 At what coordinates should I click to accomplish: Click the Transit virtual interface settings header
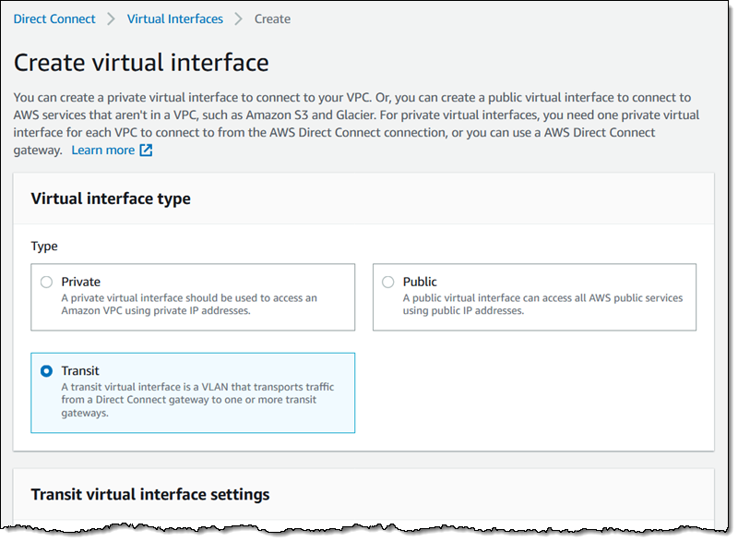150,494
